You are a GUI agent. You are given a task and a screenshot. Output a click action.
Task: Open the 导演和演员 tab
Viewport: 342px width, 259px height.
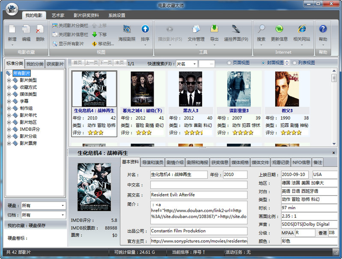[x=153, y=163]
